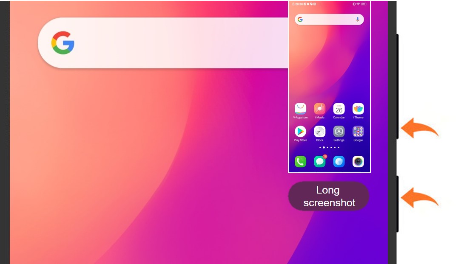Select the highlighted home page indicator dot

pyautogui.click(x=324, y=147)
